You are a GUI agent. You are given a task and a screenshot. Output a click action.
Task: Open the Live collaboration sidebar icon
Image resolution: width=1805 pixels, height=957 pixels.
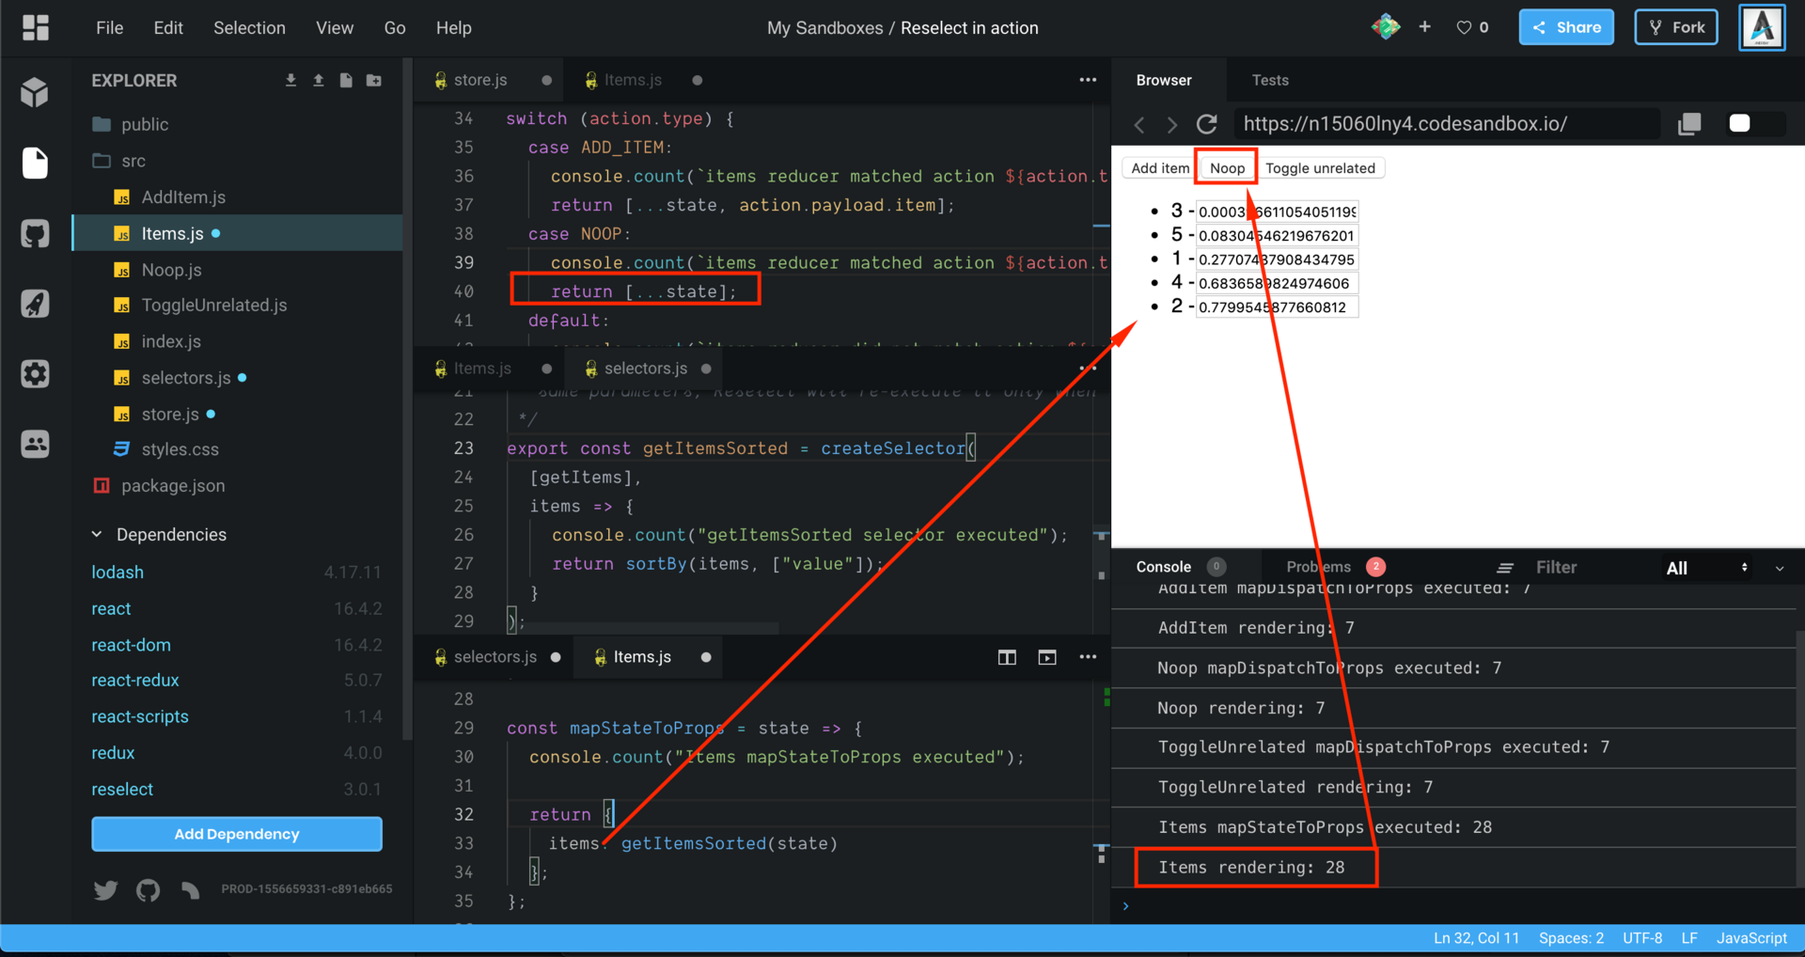tap(35, 444)
